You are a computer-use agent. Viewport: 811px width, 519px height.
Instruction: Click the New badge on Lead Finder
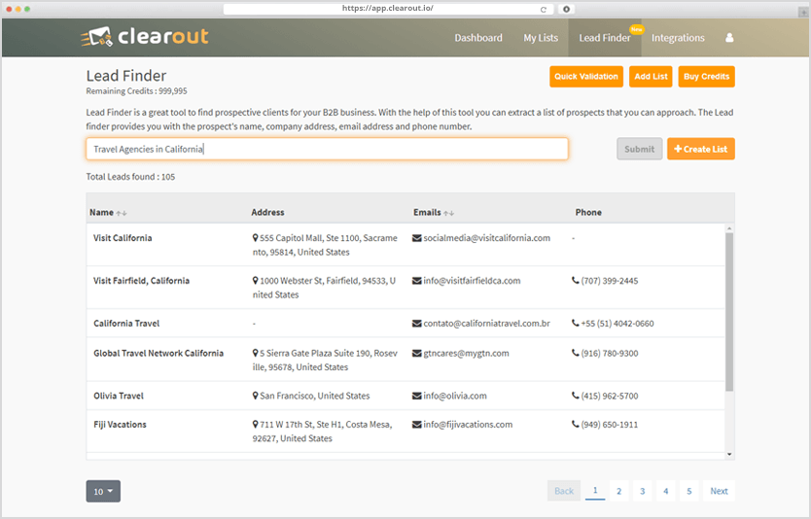click(637, 29)
